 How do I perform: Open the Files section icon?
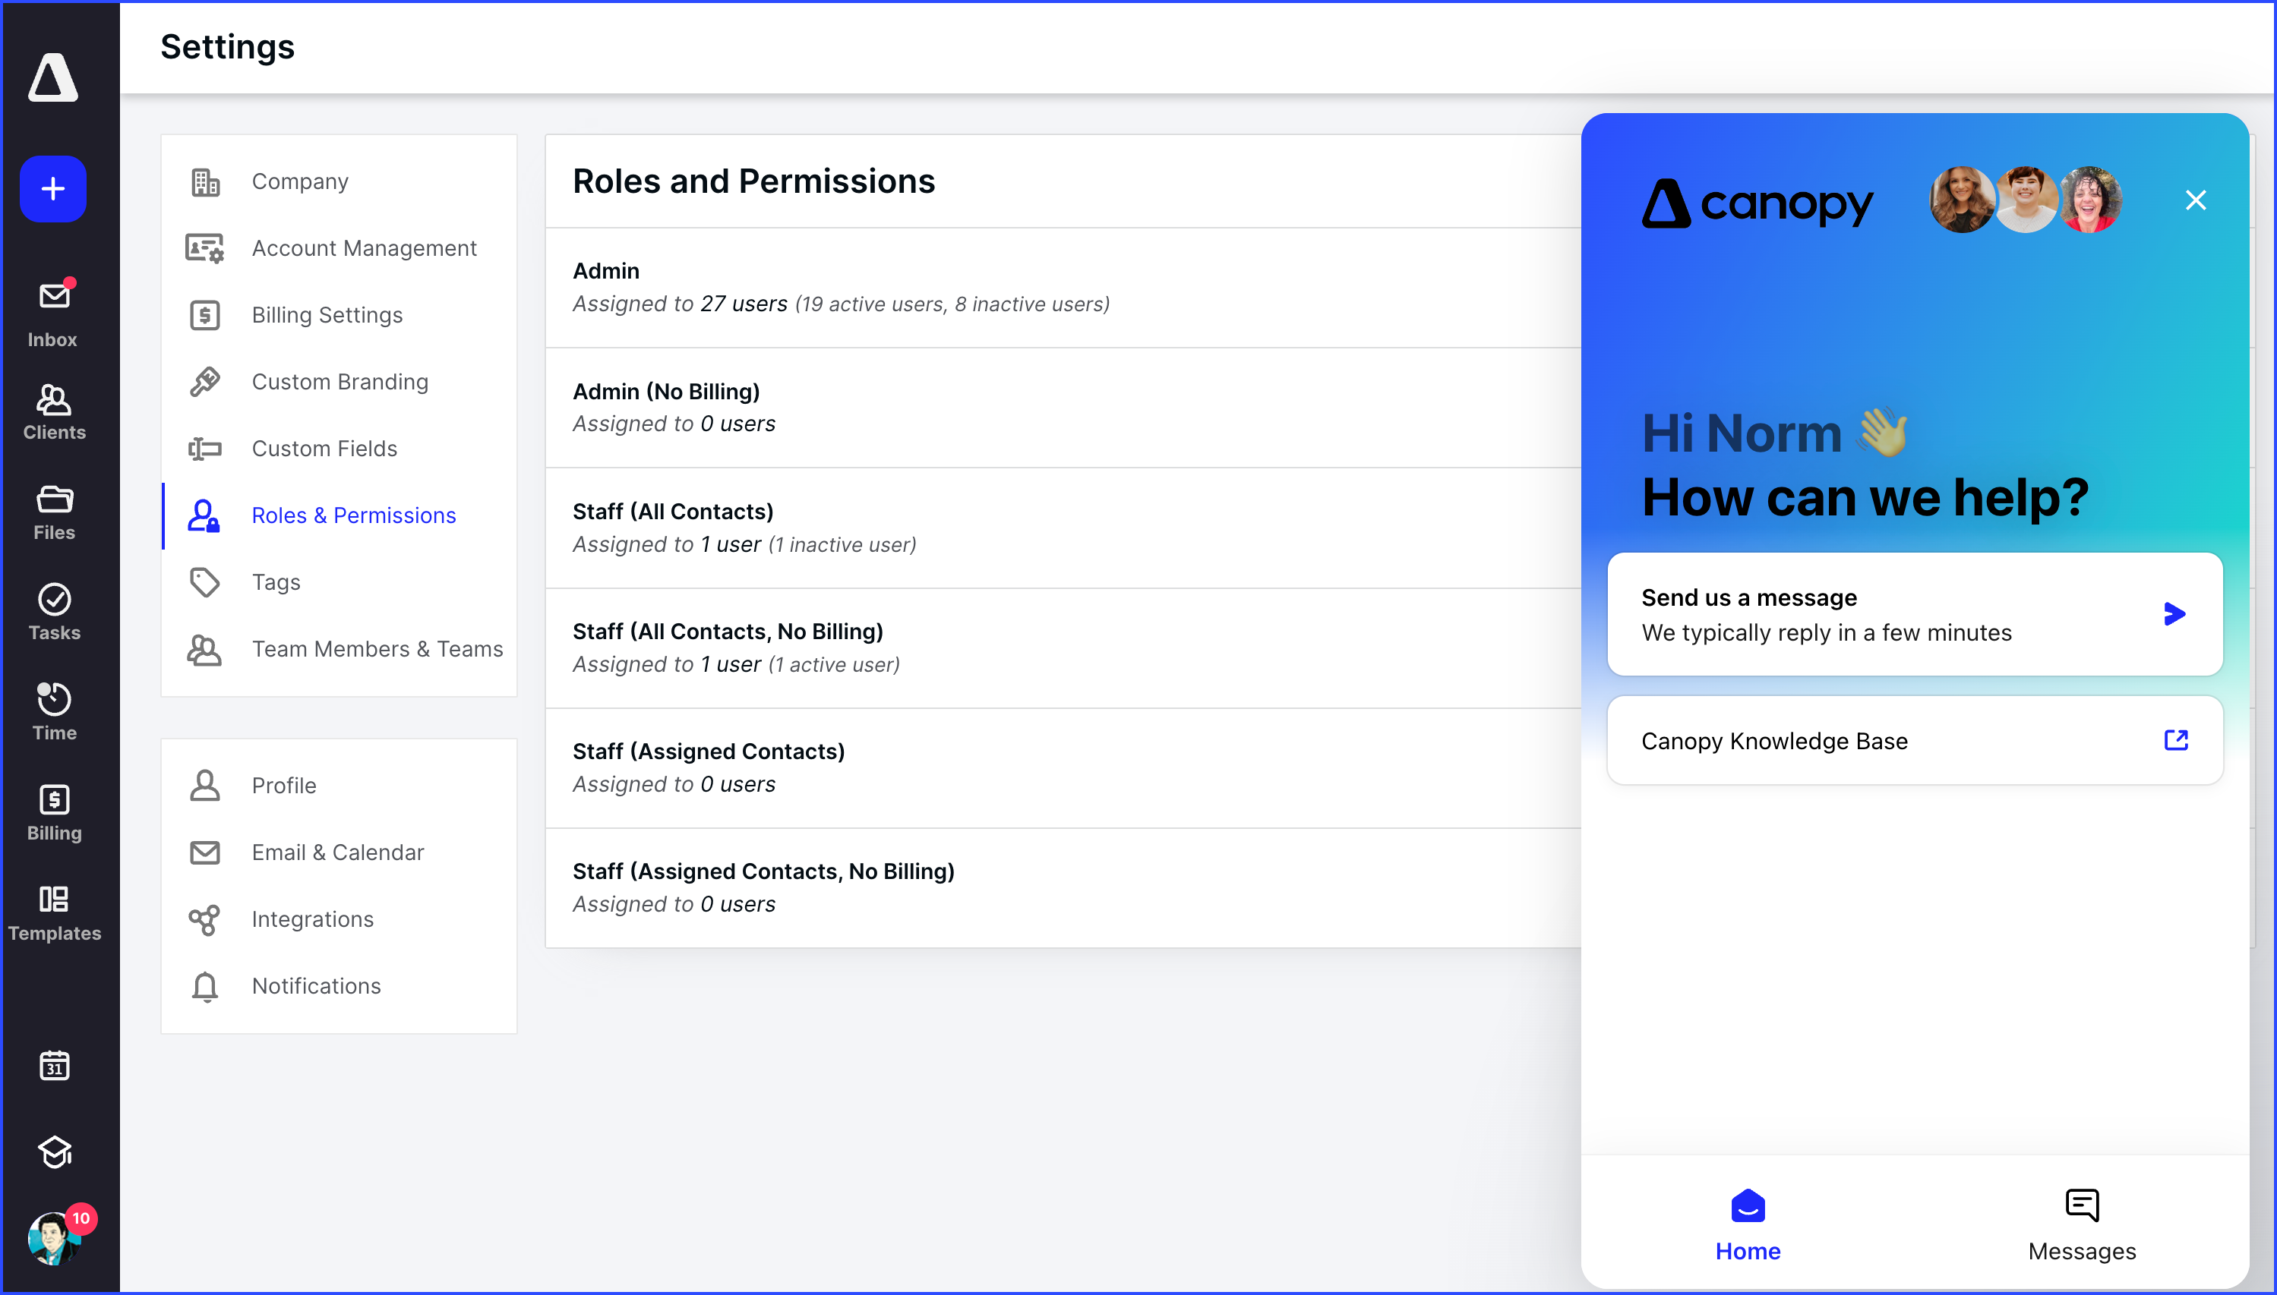(53, 512)
